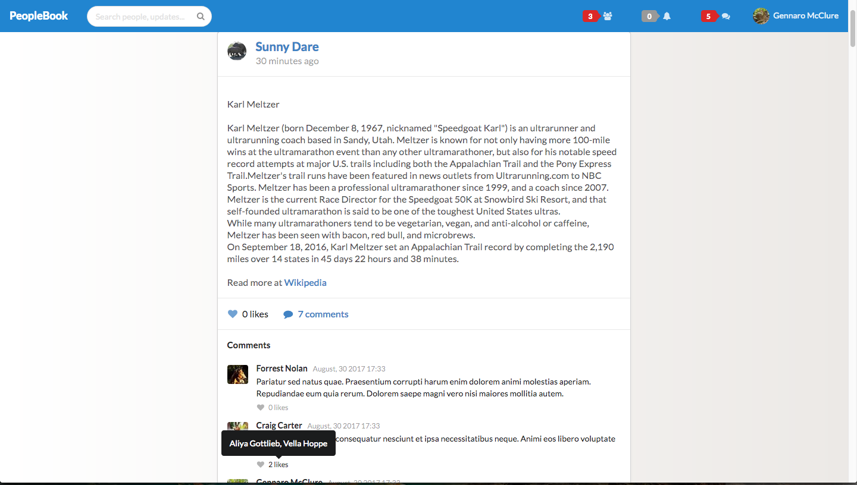
Task: Click the red badge showing 5
Action: click(x=709, y=17)
